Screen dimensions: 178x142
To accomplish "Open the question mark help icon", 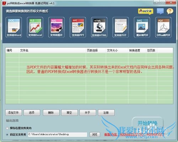I will (170, 11).
